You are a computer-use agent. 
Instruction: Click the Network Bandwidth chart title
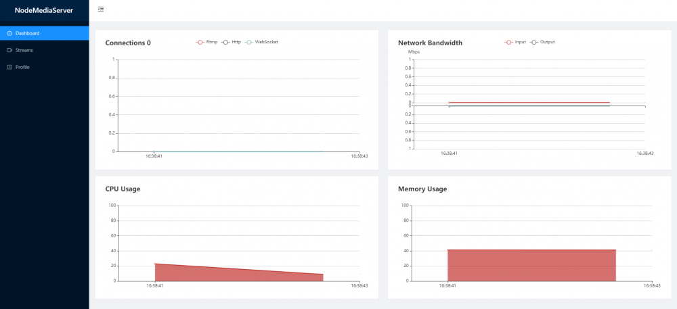pos(430,43)
